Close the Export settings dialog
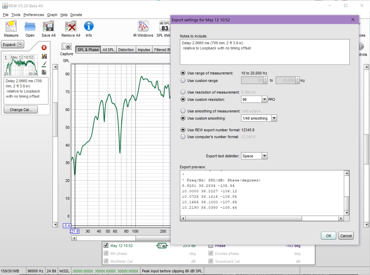The width and height of the screenshot is (370, 275). tap(353, 20)
